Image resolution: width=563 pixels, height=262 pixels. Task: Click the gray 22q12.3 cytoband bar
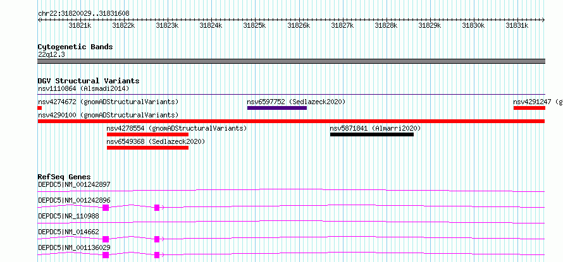(x=292, y=61)
